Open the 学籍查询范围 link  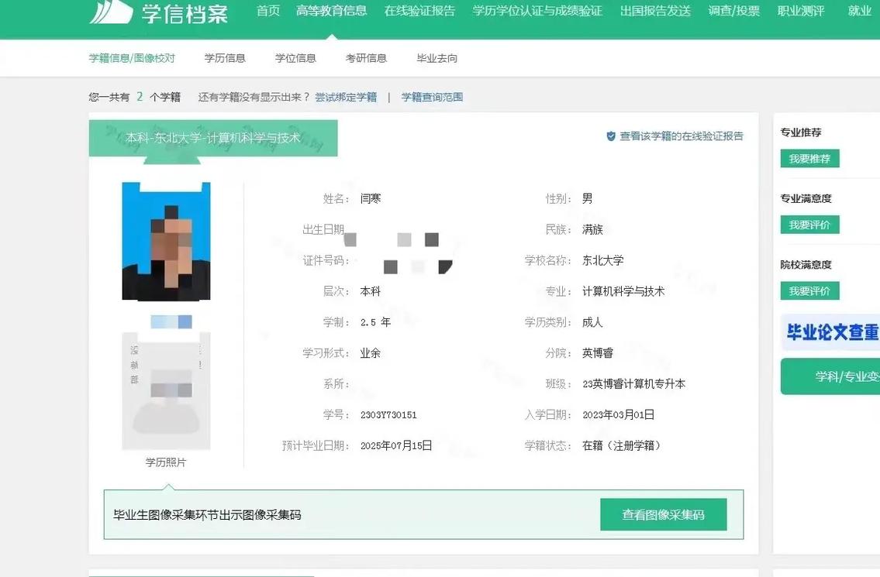click(x=432, y=97)
